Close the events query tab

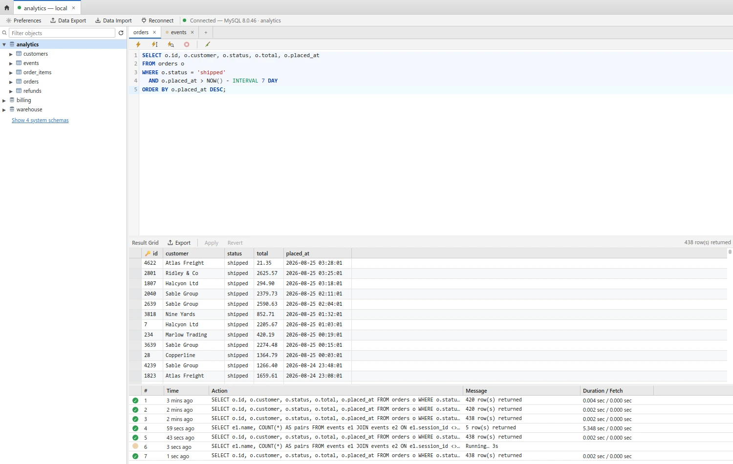tap(192, 32)
